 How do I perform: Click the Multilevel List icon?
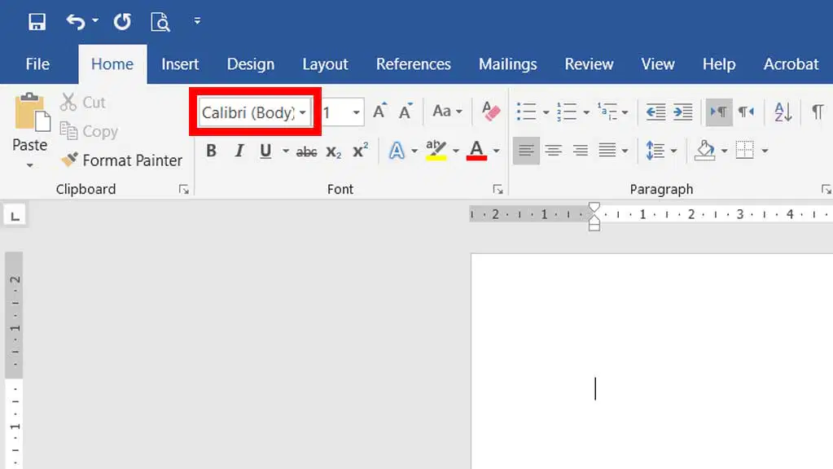(607, 112)
